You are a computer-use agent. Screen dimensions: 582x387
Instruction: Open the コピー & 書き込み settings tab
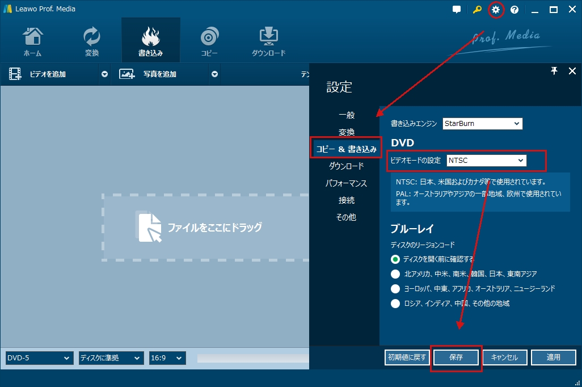point(346,149)
